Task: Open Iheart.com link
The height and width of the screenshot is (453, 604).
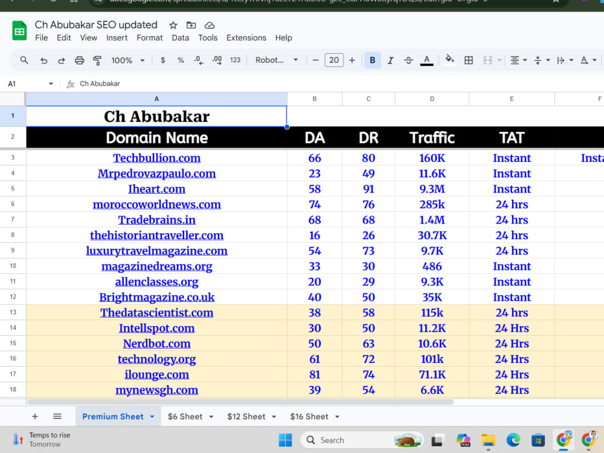Action: click(156, 188)
